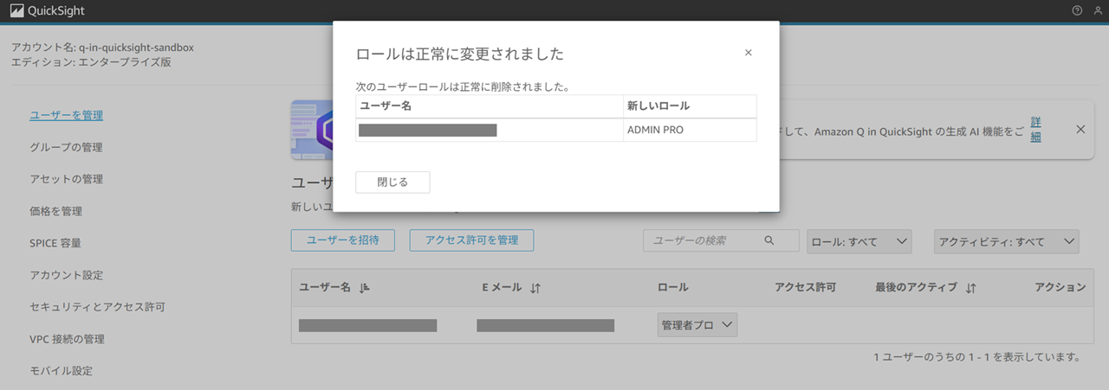Focus the ユーザーの検索 input field

tap(721, 240)
